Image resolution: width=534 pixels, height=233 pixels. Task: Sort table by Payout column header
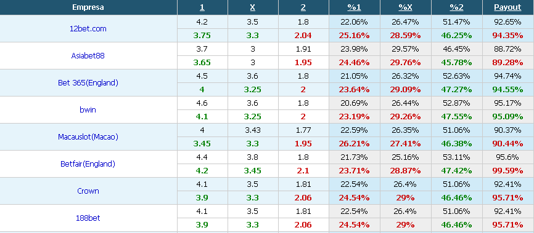coord(507,7)
